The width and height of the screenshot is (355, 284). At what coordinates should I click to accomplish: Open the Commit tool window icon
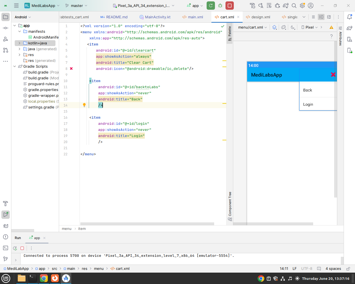(6, 28)
